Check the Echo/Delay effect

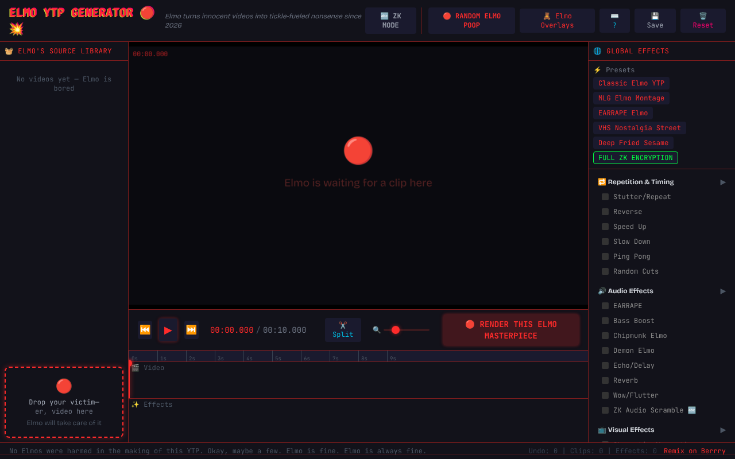[605, 365]
